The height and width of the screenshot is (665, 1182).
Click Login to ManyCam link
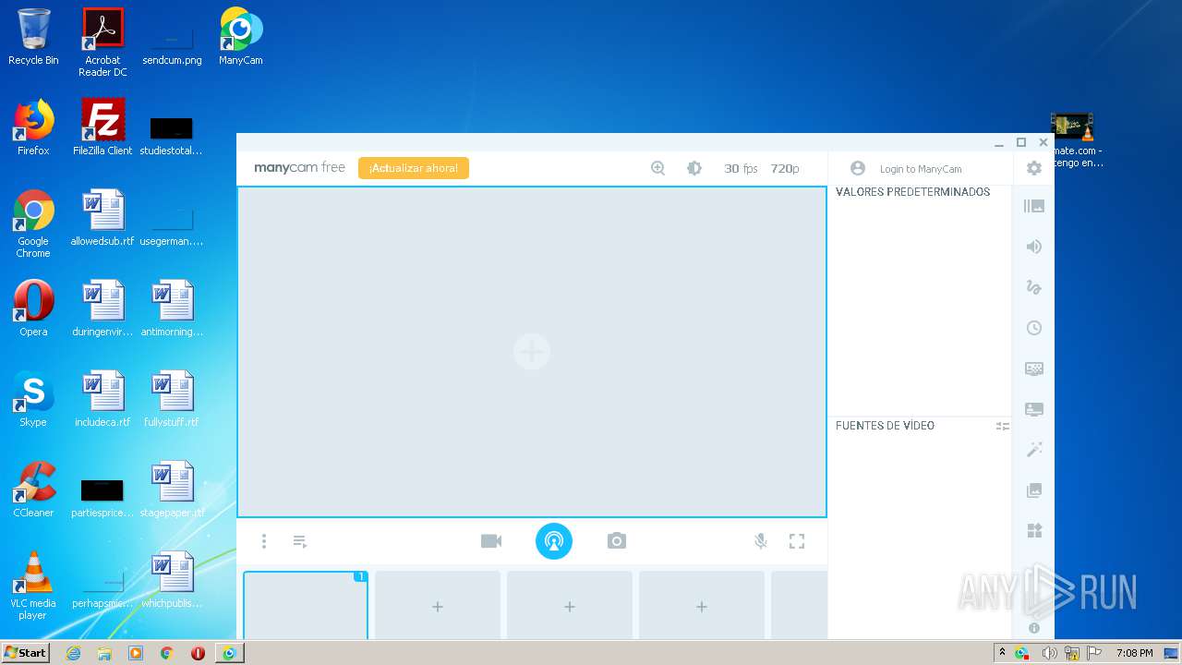(x=921, y=169)
